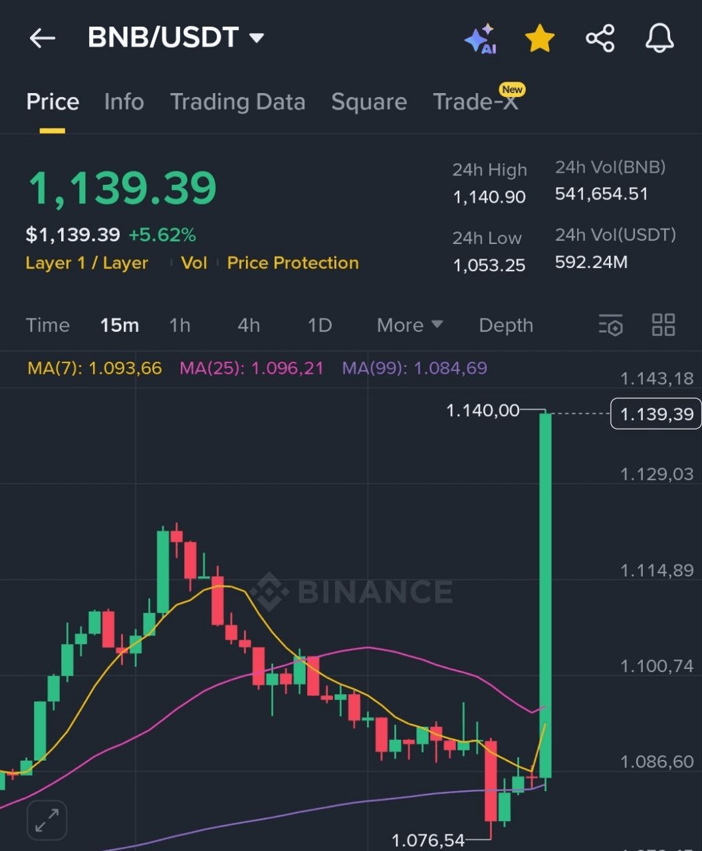Viewport: 702px width, 851px height.
Task: Expand chart to fullscreen
Action: coord(47,820)
